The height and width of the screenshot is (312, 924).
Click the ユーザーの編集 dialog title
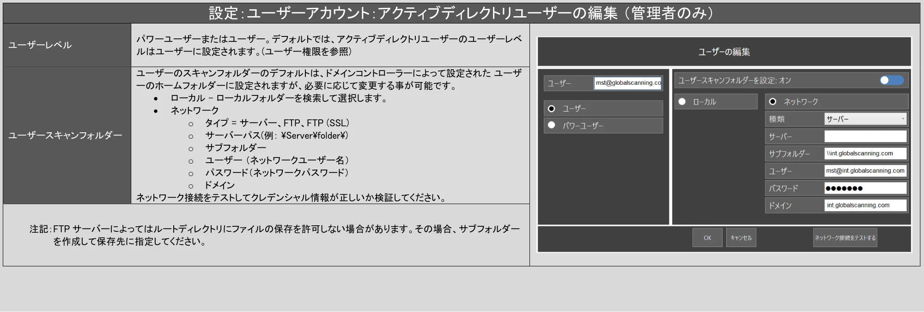(724, 52)
